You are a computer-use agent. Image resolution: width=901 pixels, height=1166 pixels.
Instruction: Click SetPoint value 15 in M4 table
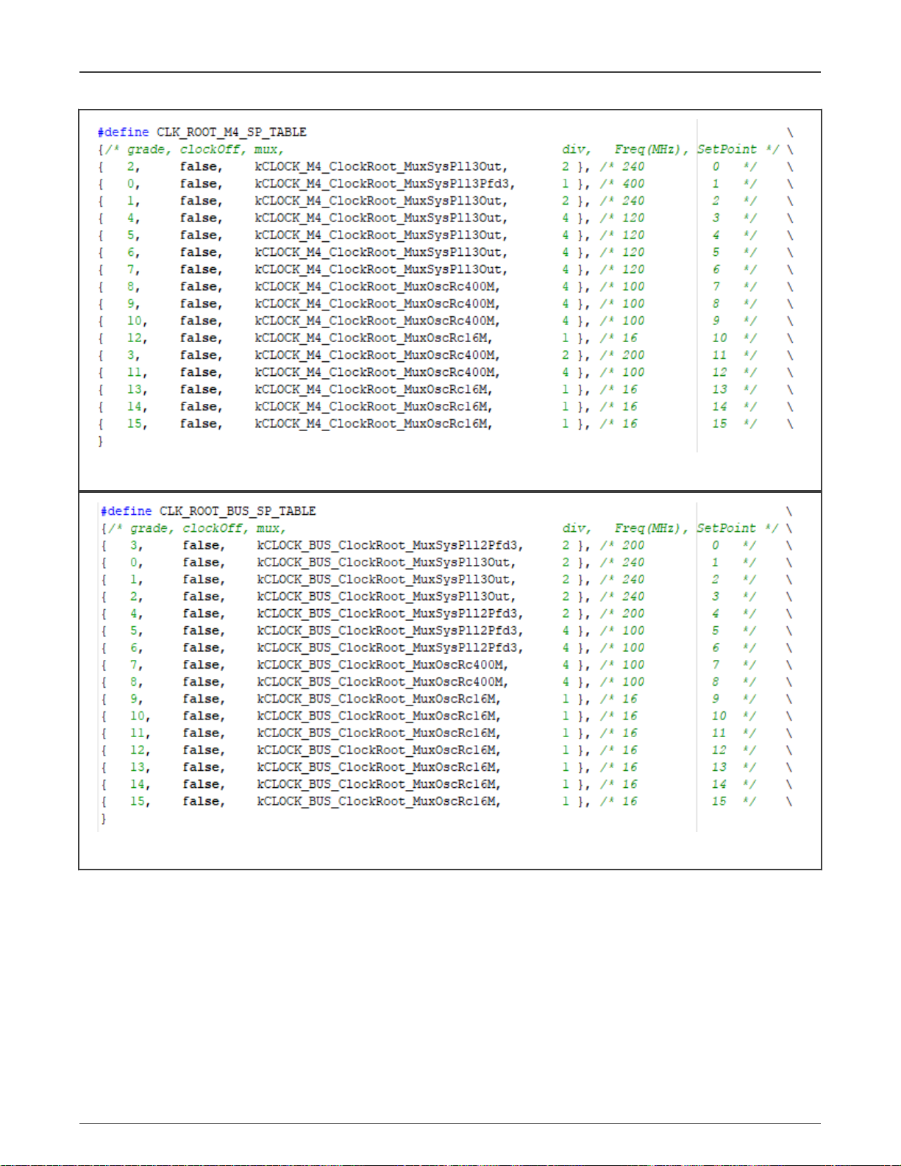[x=719, y=424]
